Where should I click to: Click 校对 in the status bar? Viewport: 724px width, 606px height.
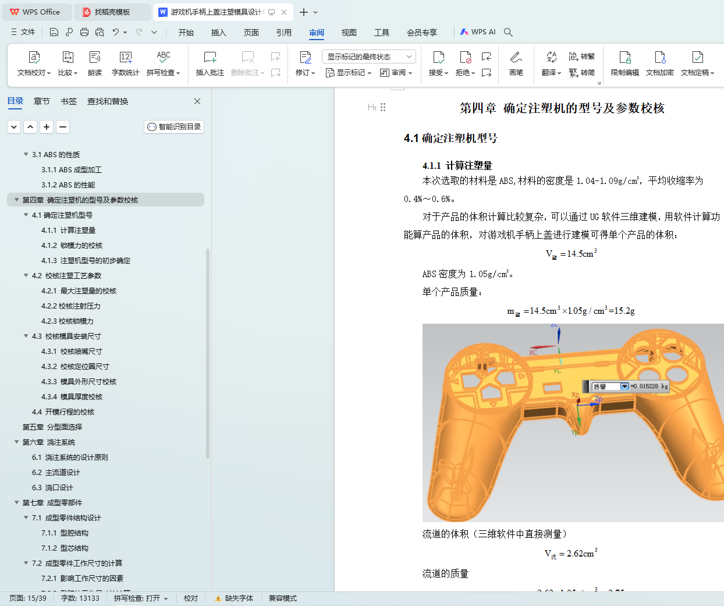pyautogui.click(x=191, y=598)
